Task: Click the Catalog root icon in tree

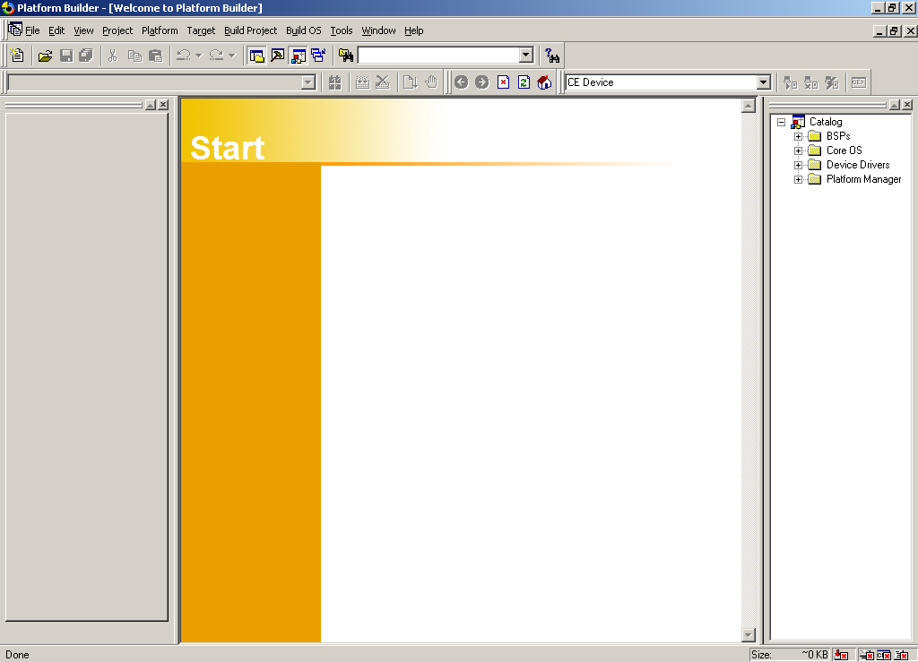Action: click(798, 122)
